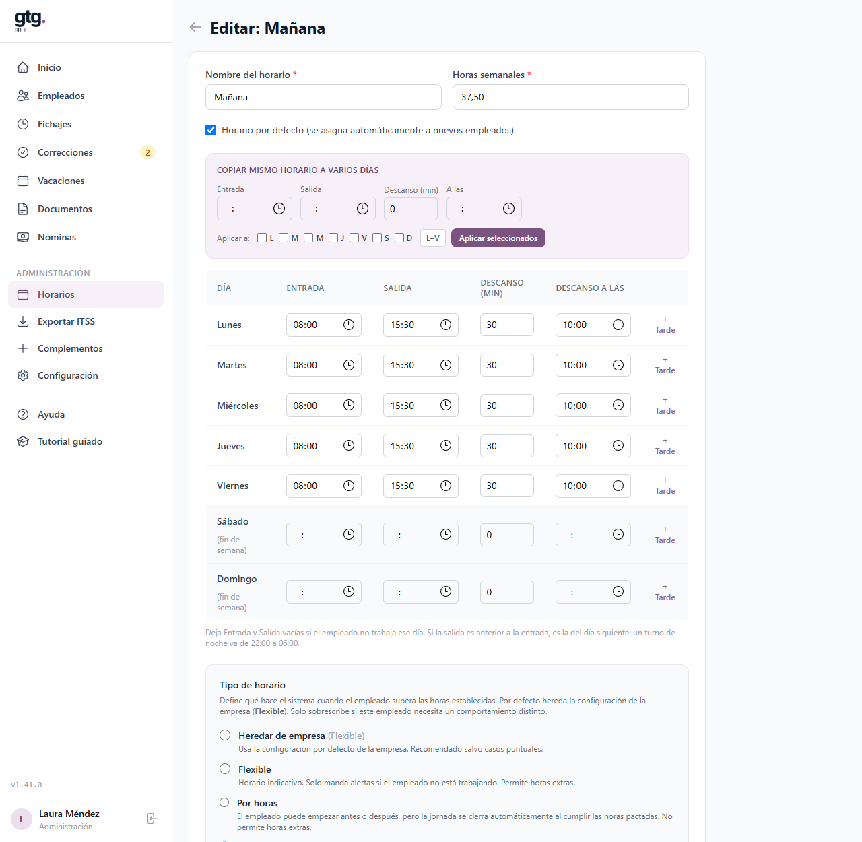Open Correcciones with the 2 badge
The height and width of the screenshot is (842, 862).
click(x=86, y=152)
